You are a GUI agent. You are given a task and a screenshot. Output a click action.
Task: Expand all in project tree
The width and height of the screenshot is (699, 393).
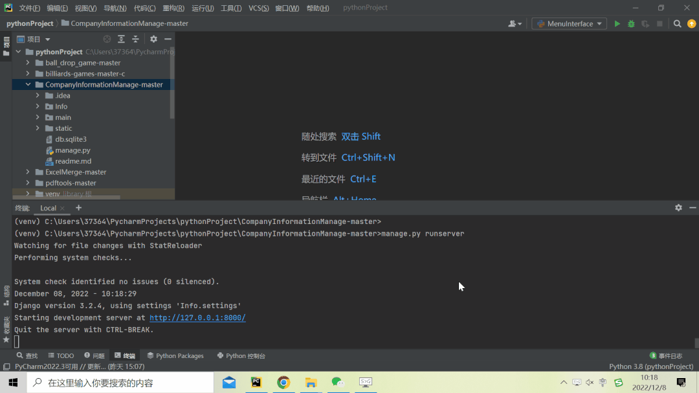click(x=121, y=39)
